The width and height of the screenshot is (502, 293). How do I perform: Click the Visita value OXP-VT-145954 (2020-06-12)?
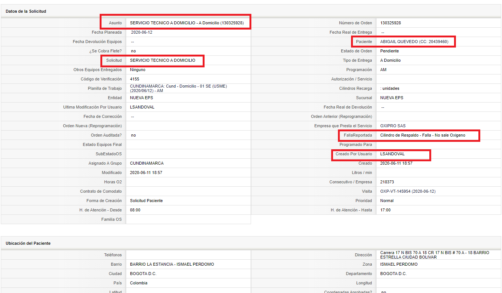pos(408,191)
